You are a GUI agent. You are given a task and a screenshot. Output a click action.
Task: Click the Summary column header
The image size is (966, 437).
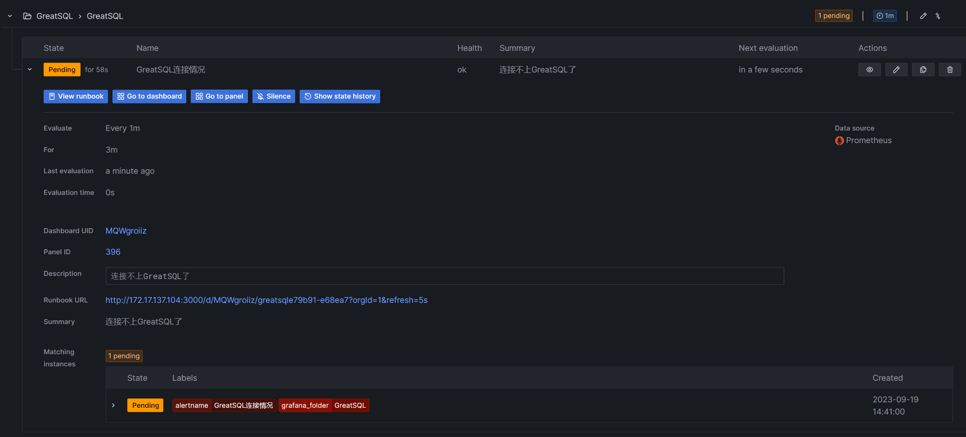point(517,48)
